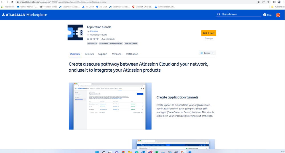285x153 pixels.
Task: Open the Help question mark link
Action: [x=267, y=15]
